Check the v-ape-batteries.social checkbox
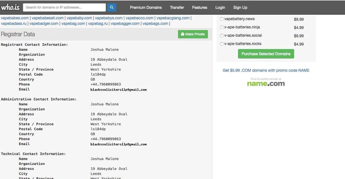The width and height of the screenshot is (345, 179). 222,36
